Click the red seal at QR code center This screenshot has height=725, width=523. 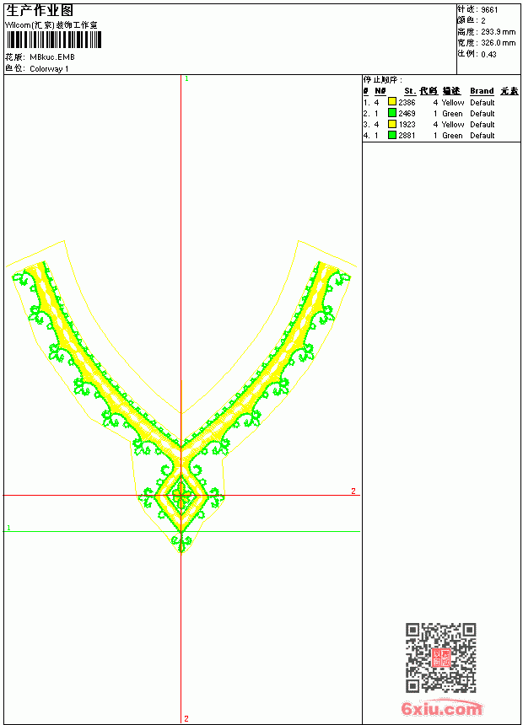(441, 658)
